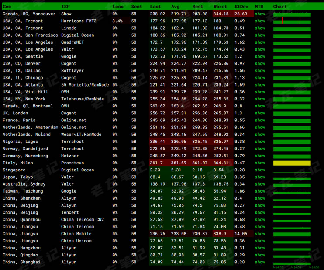Click show for Italy Milan Prometeus
Image resolution: width=324 pixels, height=270 pixels.
tap(260, 163)
